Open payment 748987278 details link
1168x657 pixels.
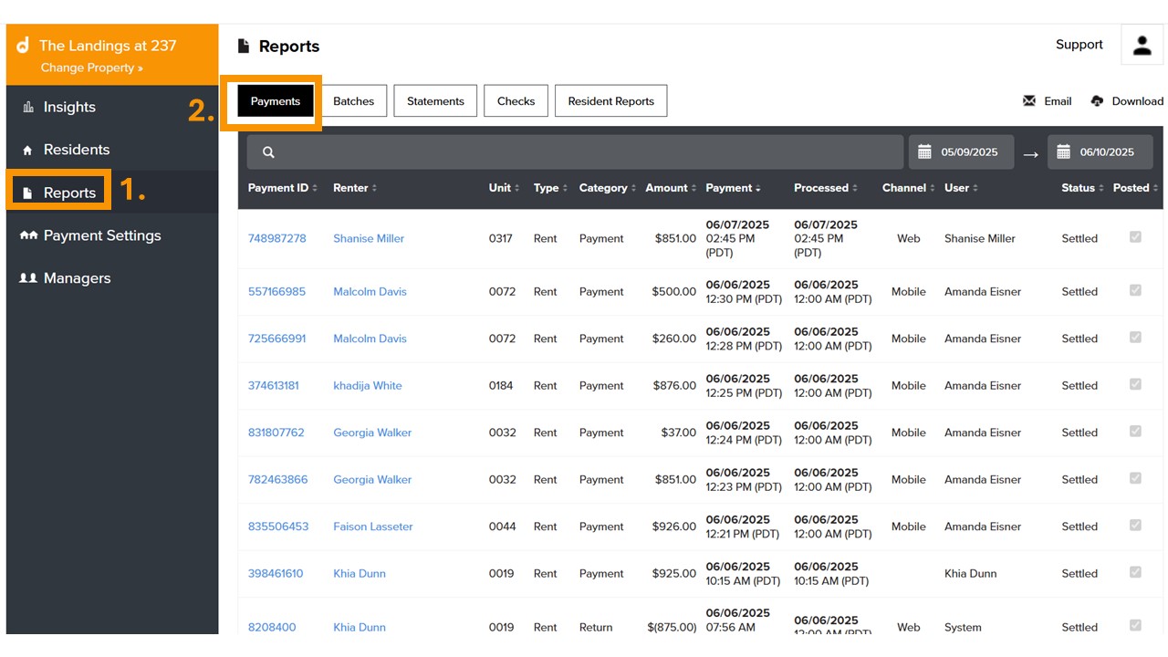pos(276,238)
